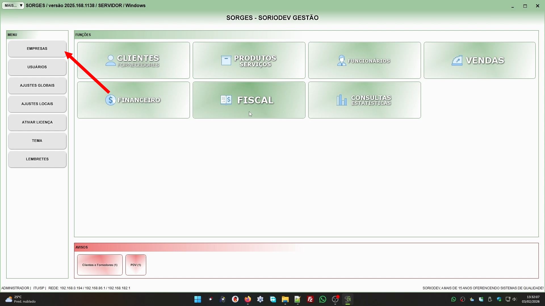Launch FileZilla from the taskbar

(310, 299)
